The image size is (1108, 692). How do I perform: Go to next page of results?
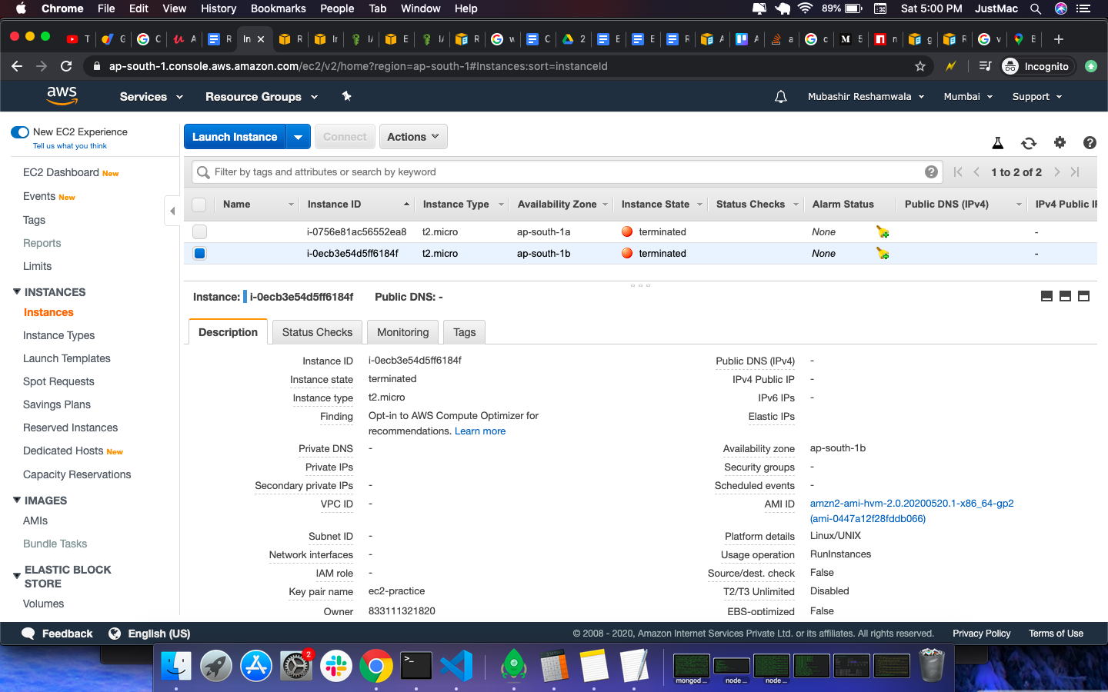(x=1057, y=172)
